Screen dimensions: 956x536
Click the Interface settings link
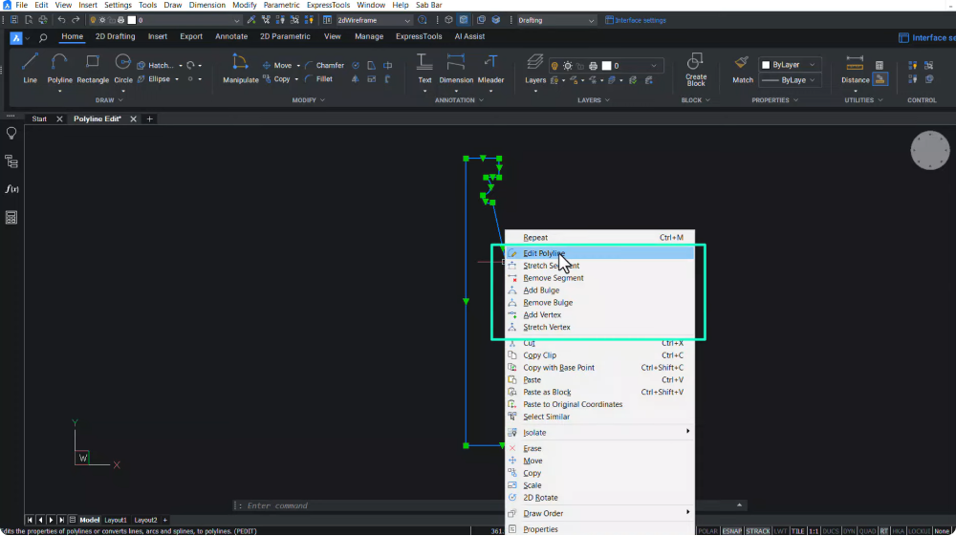(x=636, y=20)
